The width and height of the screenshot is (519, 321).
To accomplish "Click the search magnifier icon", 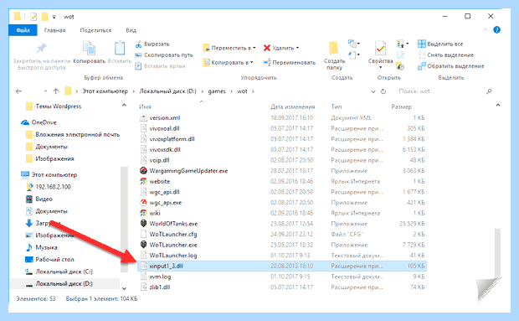I will pos(489,91).
